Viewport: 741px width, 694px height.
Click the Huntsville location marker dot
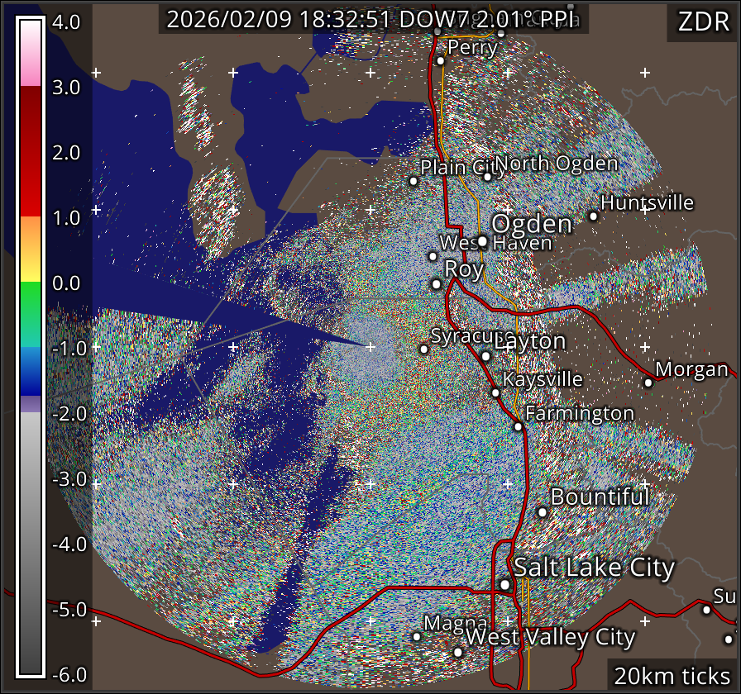click(x=593, y=216)
